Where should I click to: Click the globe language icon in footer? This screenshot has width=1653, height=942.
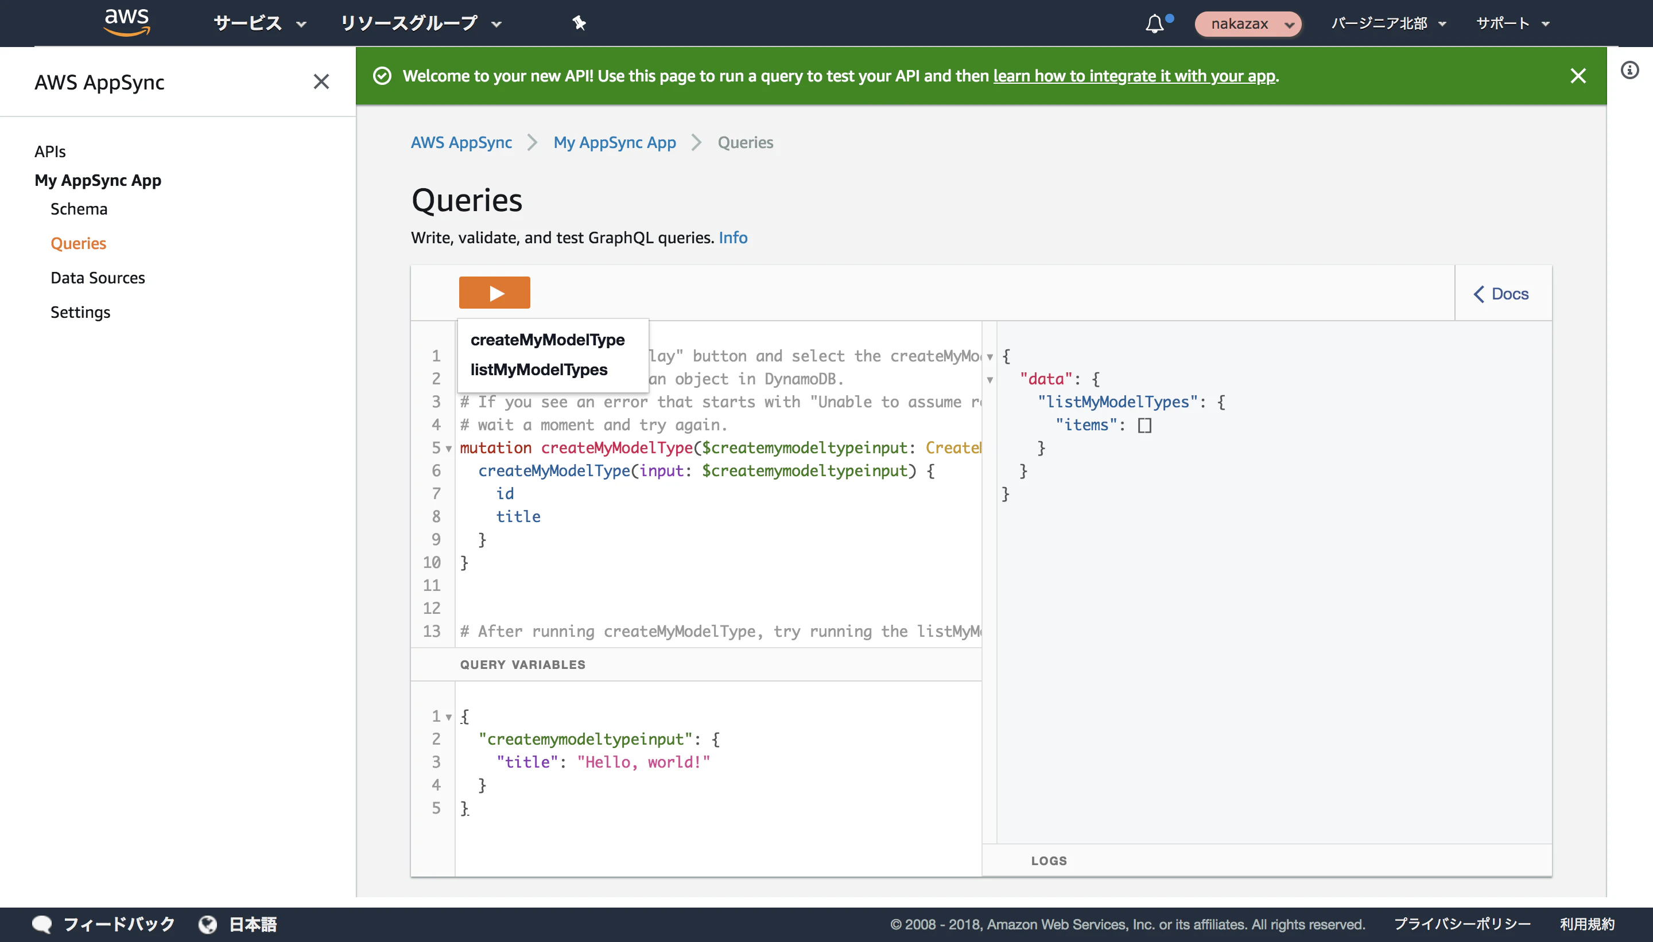pos(208,925)
